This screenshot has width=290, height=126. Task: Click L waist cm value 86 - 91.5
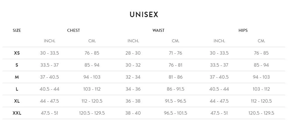point(176,89)
